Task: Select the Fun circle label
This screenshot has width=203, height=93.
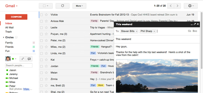Action: (x=7, y=51)
